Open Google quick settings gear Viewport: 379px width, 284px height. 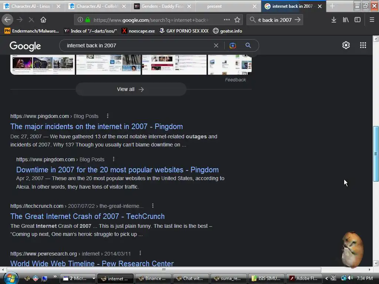point(346,45)
